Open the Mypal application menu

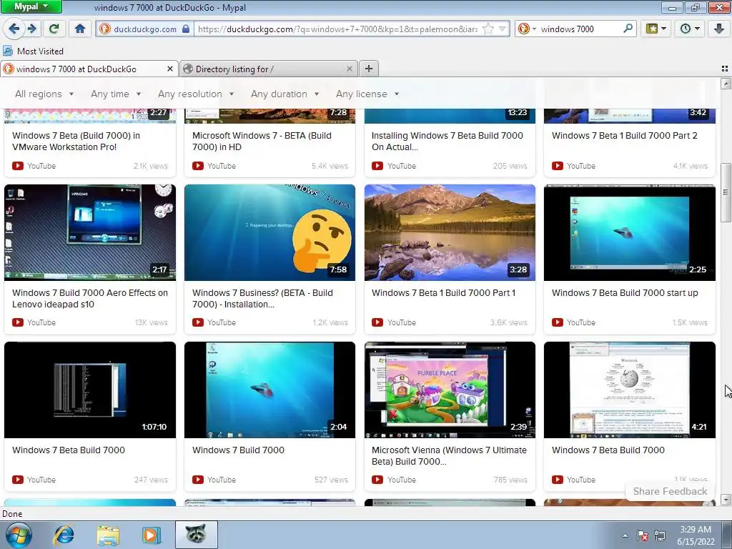pos(31,6)
